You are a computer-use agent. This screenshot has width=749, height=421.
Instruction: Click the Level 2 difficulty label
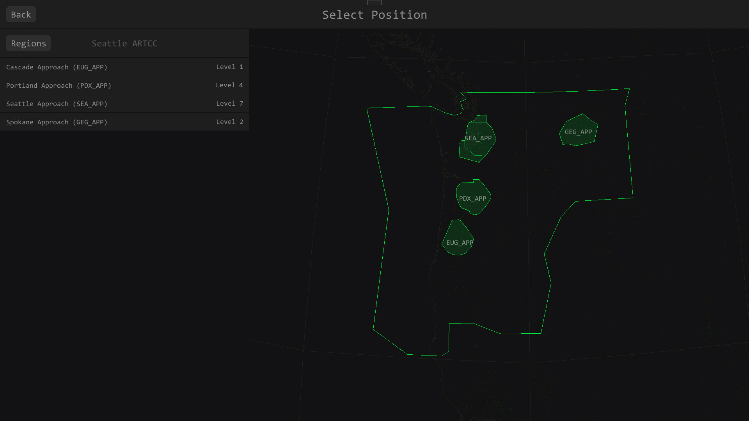(229, 122)
